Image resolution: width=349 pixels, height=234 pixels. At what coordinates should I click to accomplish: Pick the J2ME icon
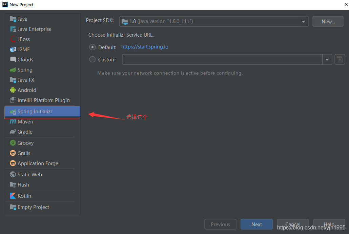pyautogui.click(x=13, y=50)
